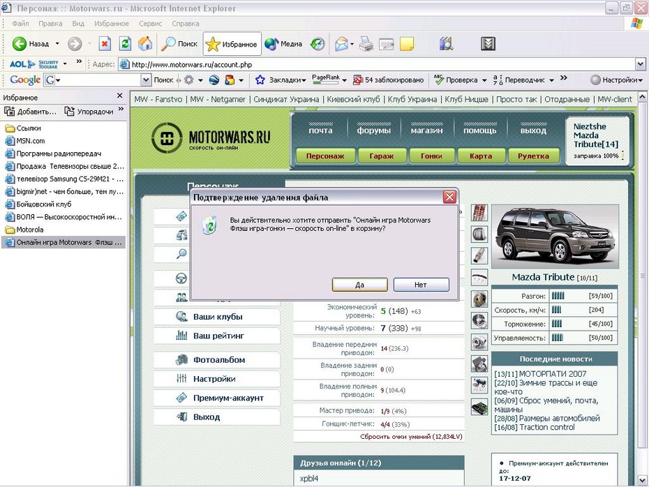The image size is (649, 487).
Task: Click Сбросить очки умений link
Action: 411,437
